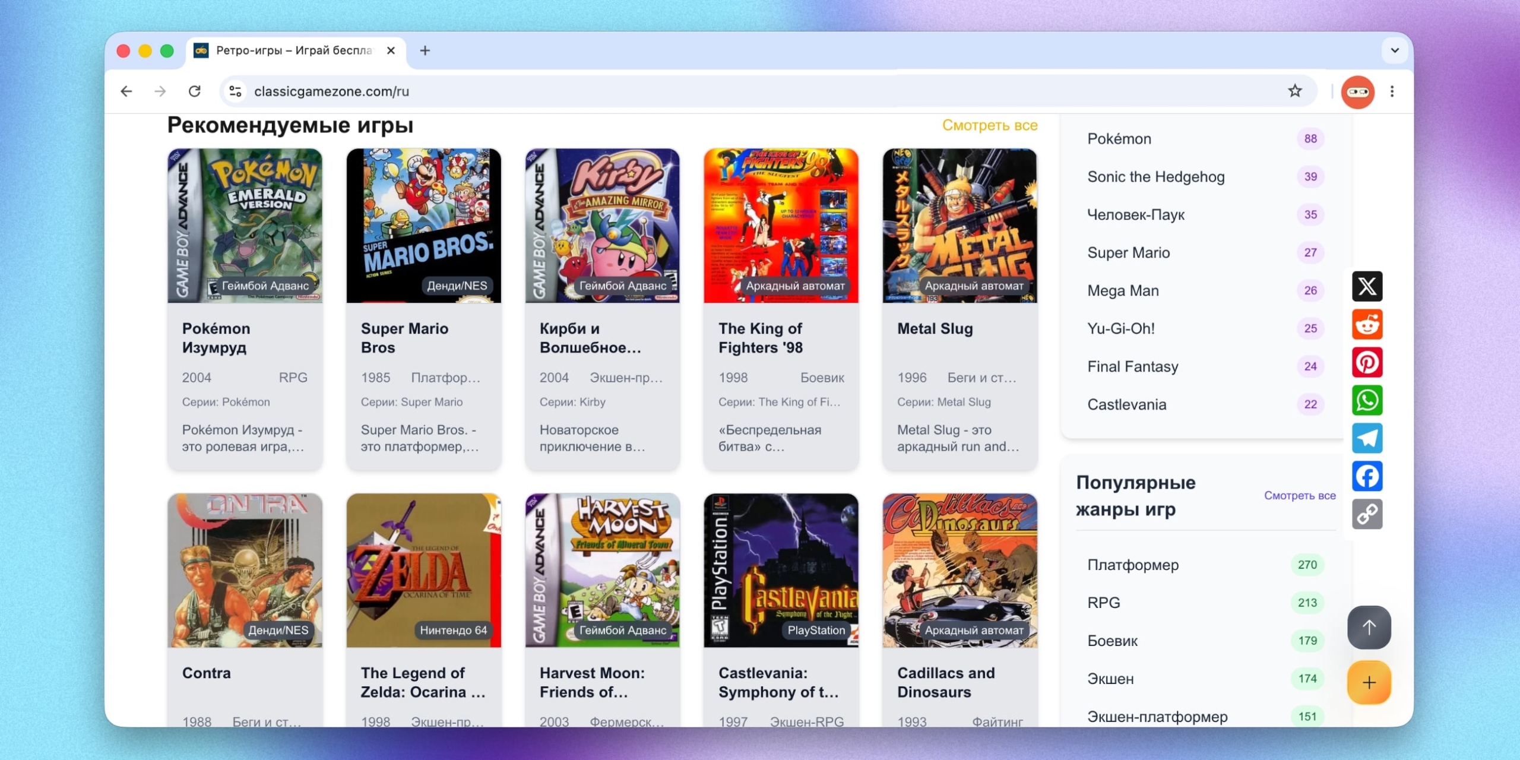The width and height of the screenshot is (1520, 760).
Task: Open a new browser tab
Action: click(425, 51)
